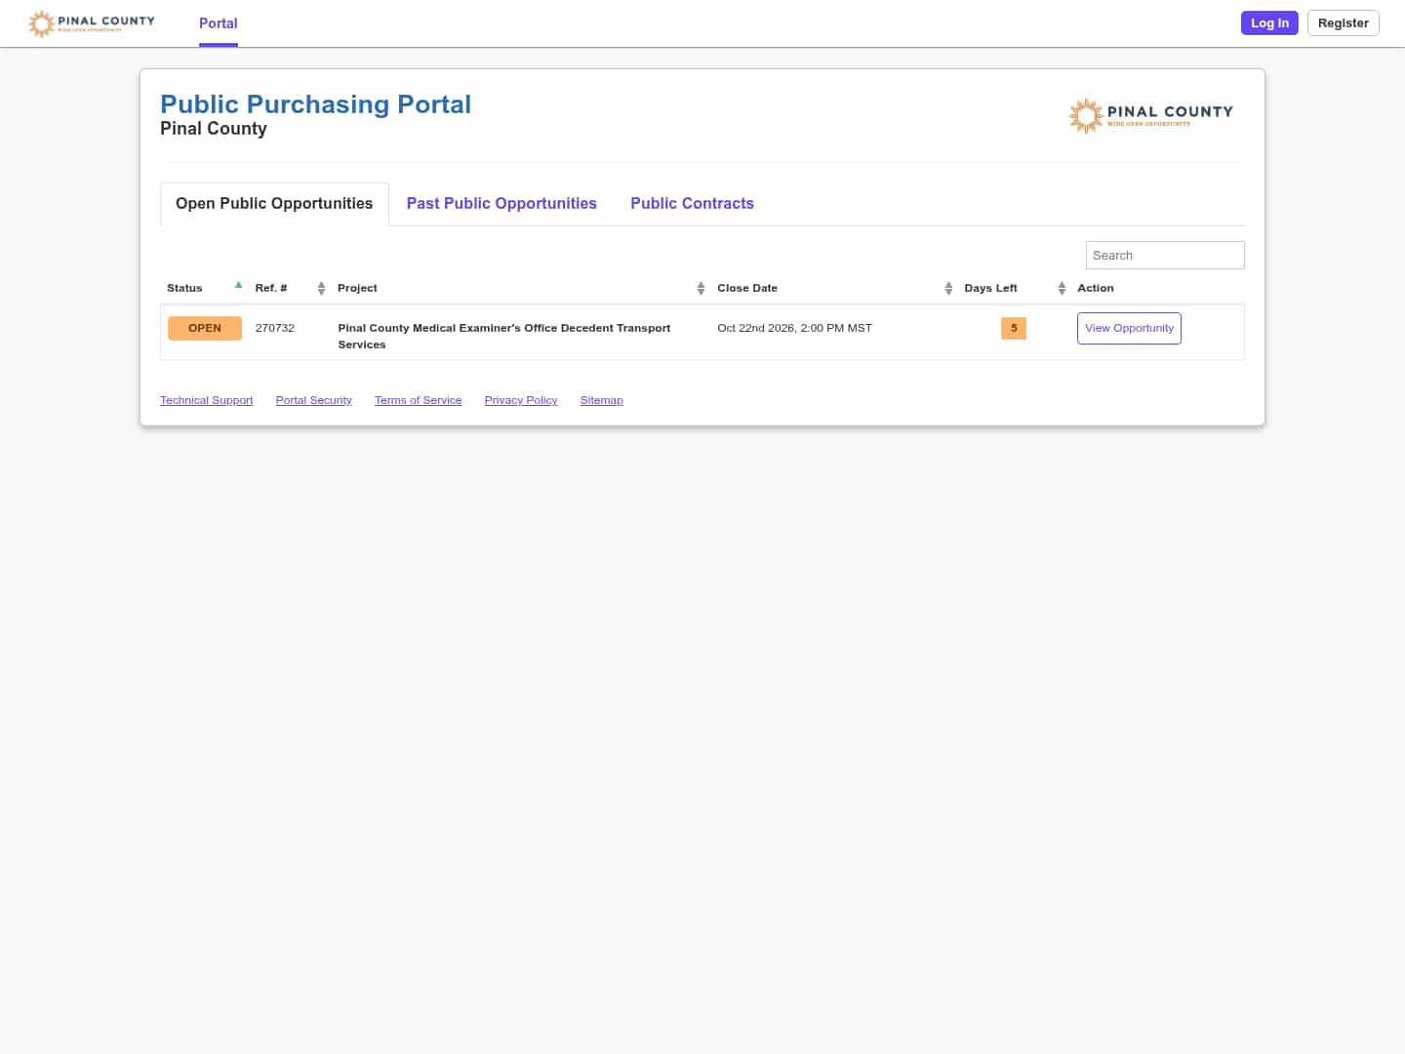The image size is (1405, 1054).
Task: Open the Portal navigation item
Action: [219, 23]
